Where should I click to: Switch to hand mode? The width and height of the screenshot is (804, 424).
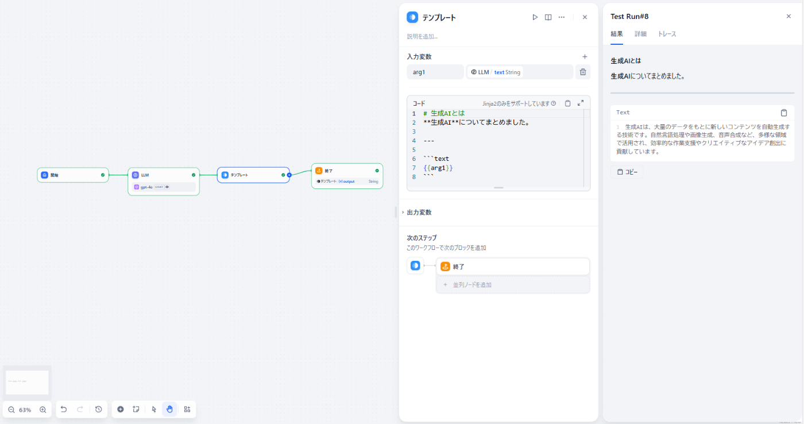click(169, 409)
